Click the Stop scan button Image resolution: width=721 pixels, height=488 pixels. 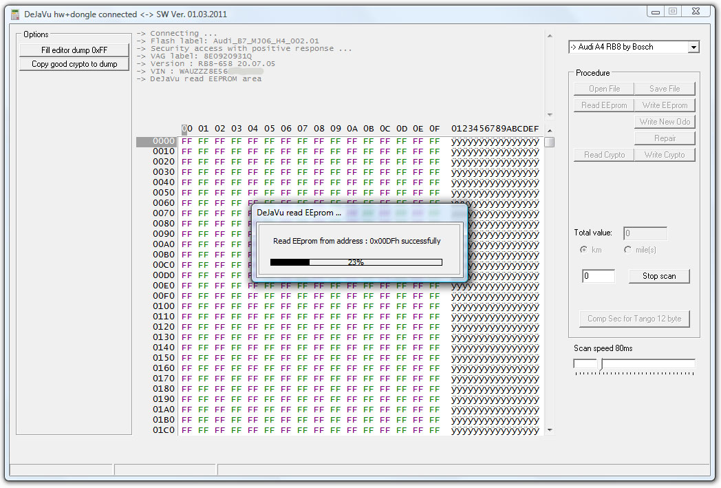[x=658, y=276]
